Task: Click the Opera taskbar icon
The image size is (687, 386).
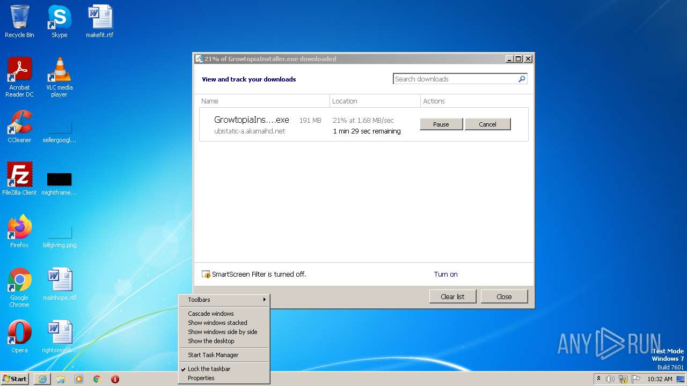Action: click(115, 379)
